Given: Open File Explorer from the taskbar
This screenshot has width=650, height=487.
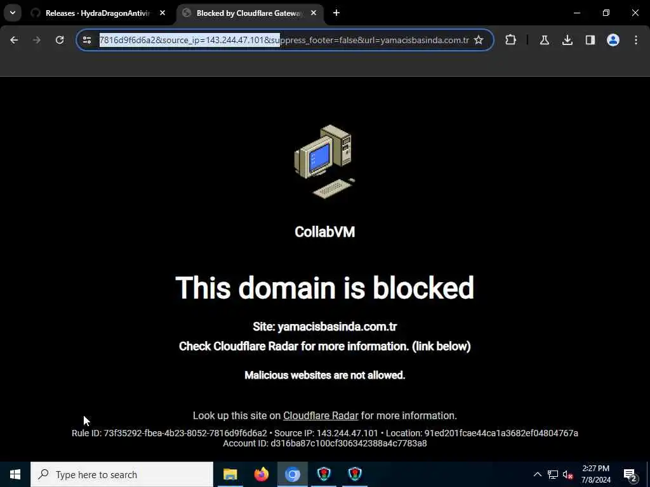Looking at the screenshot, I should [x=230, y=474].
